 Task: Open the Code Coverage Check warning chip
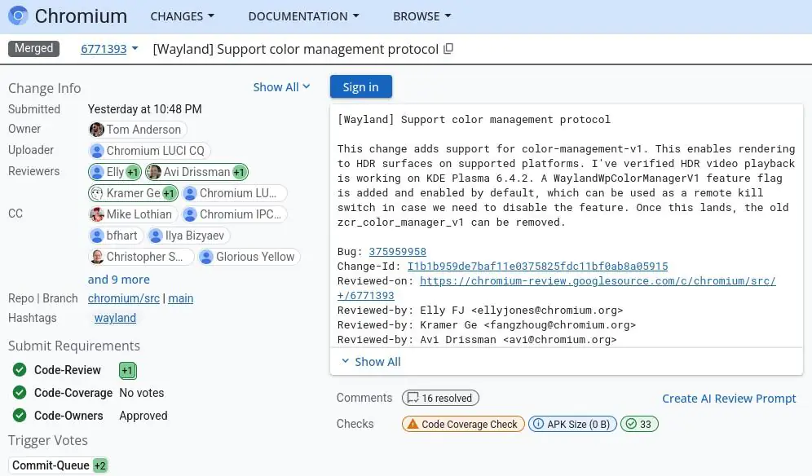click(462, 424)
